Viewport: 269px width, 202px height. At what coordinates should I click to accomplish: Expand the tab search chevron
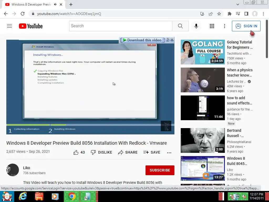tap(237, 4)
